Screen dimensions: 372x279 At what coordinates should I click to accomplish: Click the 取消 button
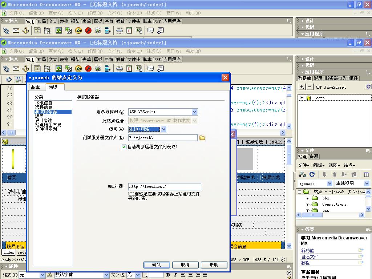pyautogui.click(x=185, y=265)
